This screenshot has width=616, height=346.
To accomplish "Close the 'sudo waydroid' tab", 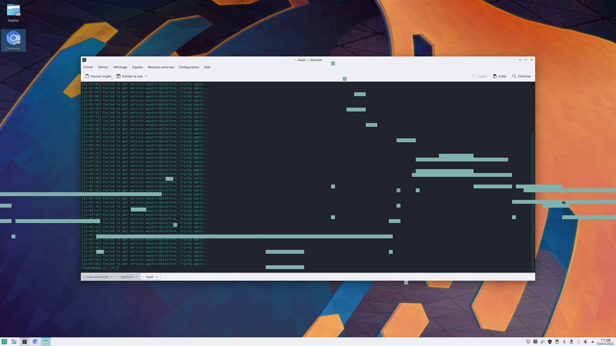I will 112,277.
